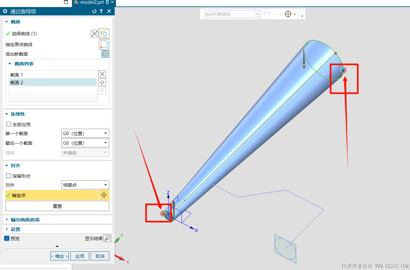Collapse the 截面 section

[7, 22]
